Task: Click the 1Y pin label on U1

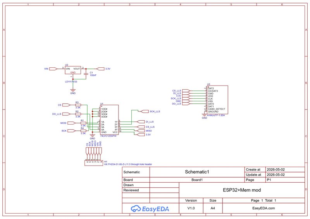Action: click(116, 122)
